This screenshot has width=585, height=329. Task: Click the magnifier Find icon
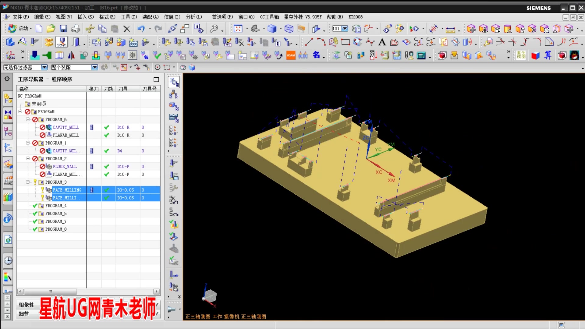click(x=214, y=29)
